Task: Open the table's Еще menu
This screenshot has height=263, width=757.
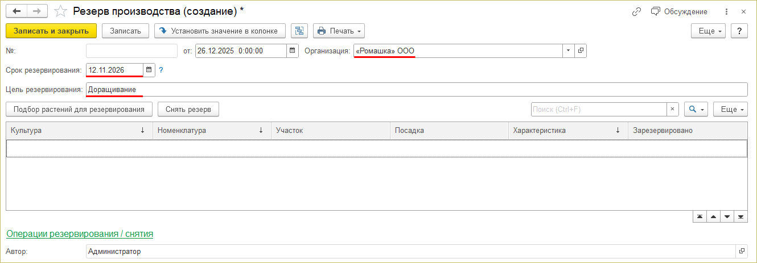Action: click(730, 109)
